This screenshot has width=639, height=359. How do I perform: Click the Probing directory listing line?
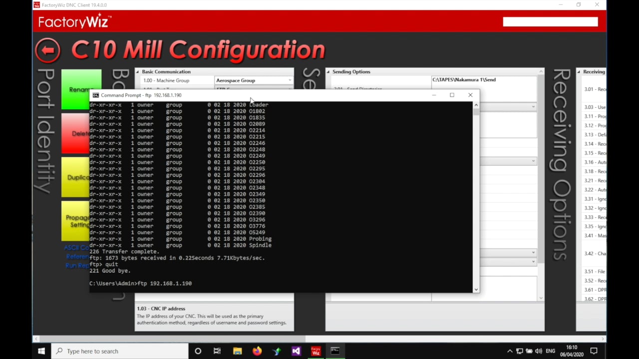pyautogui.click(x=180, y=239)
